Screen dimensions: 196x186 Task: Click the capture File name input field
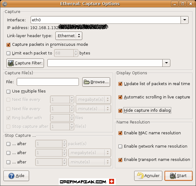pos(48,82)
